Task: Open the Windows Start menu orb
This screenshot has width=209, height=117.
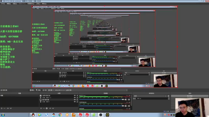Action: [3, 115]
